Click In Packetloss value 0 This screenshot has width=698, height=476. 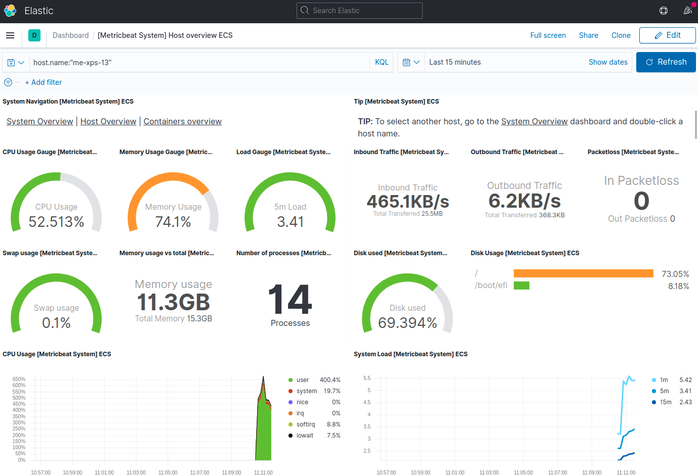point(641,201)
